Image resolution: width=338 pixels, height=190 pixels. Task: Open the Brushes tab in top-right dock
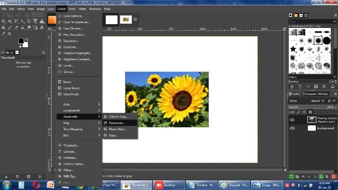(x=291, y=15)
